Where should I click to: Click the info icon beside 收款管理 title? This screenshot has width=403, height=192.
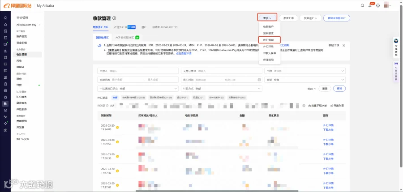click(x=114, y=18)
